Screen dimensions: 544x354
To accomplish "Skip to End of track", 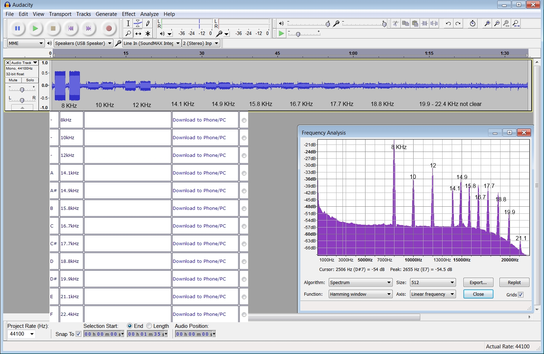I will pos(88,29).
